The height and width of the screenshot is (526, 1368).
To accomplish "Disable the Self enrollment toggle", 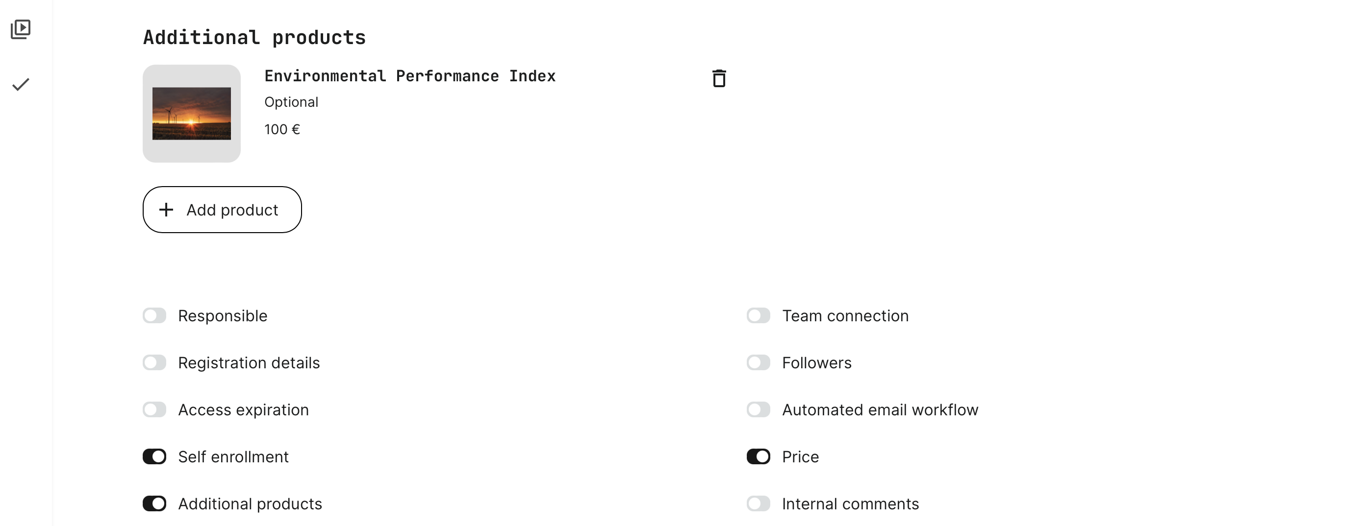I will click(154, 456).
